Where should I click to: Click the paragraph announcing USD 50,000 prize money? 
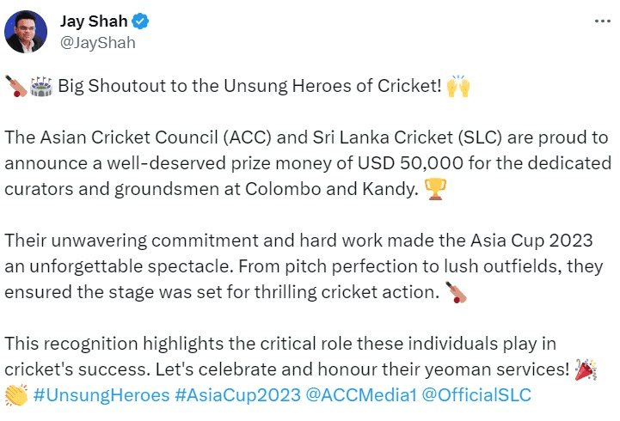(x=308, y=163)
